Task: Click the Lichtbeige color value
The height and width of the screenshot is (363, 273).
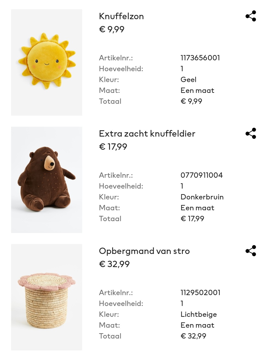Action: (199, 315)
